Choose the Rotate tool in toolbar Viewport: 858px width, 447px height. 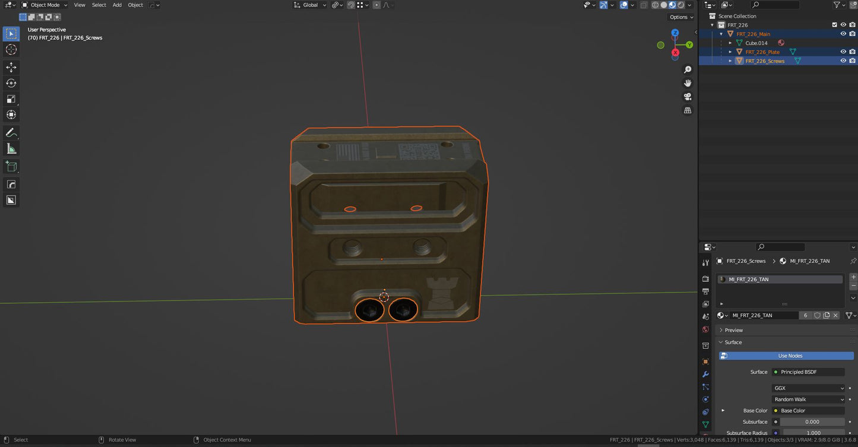(x=11, y=84)
